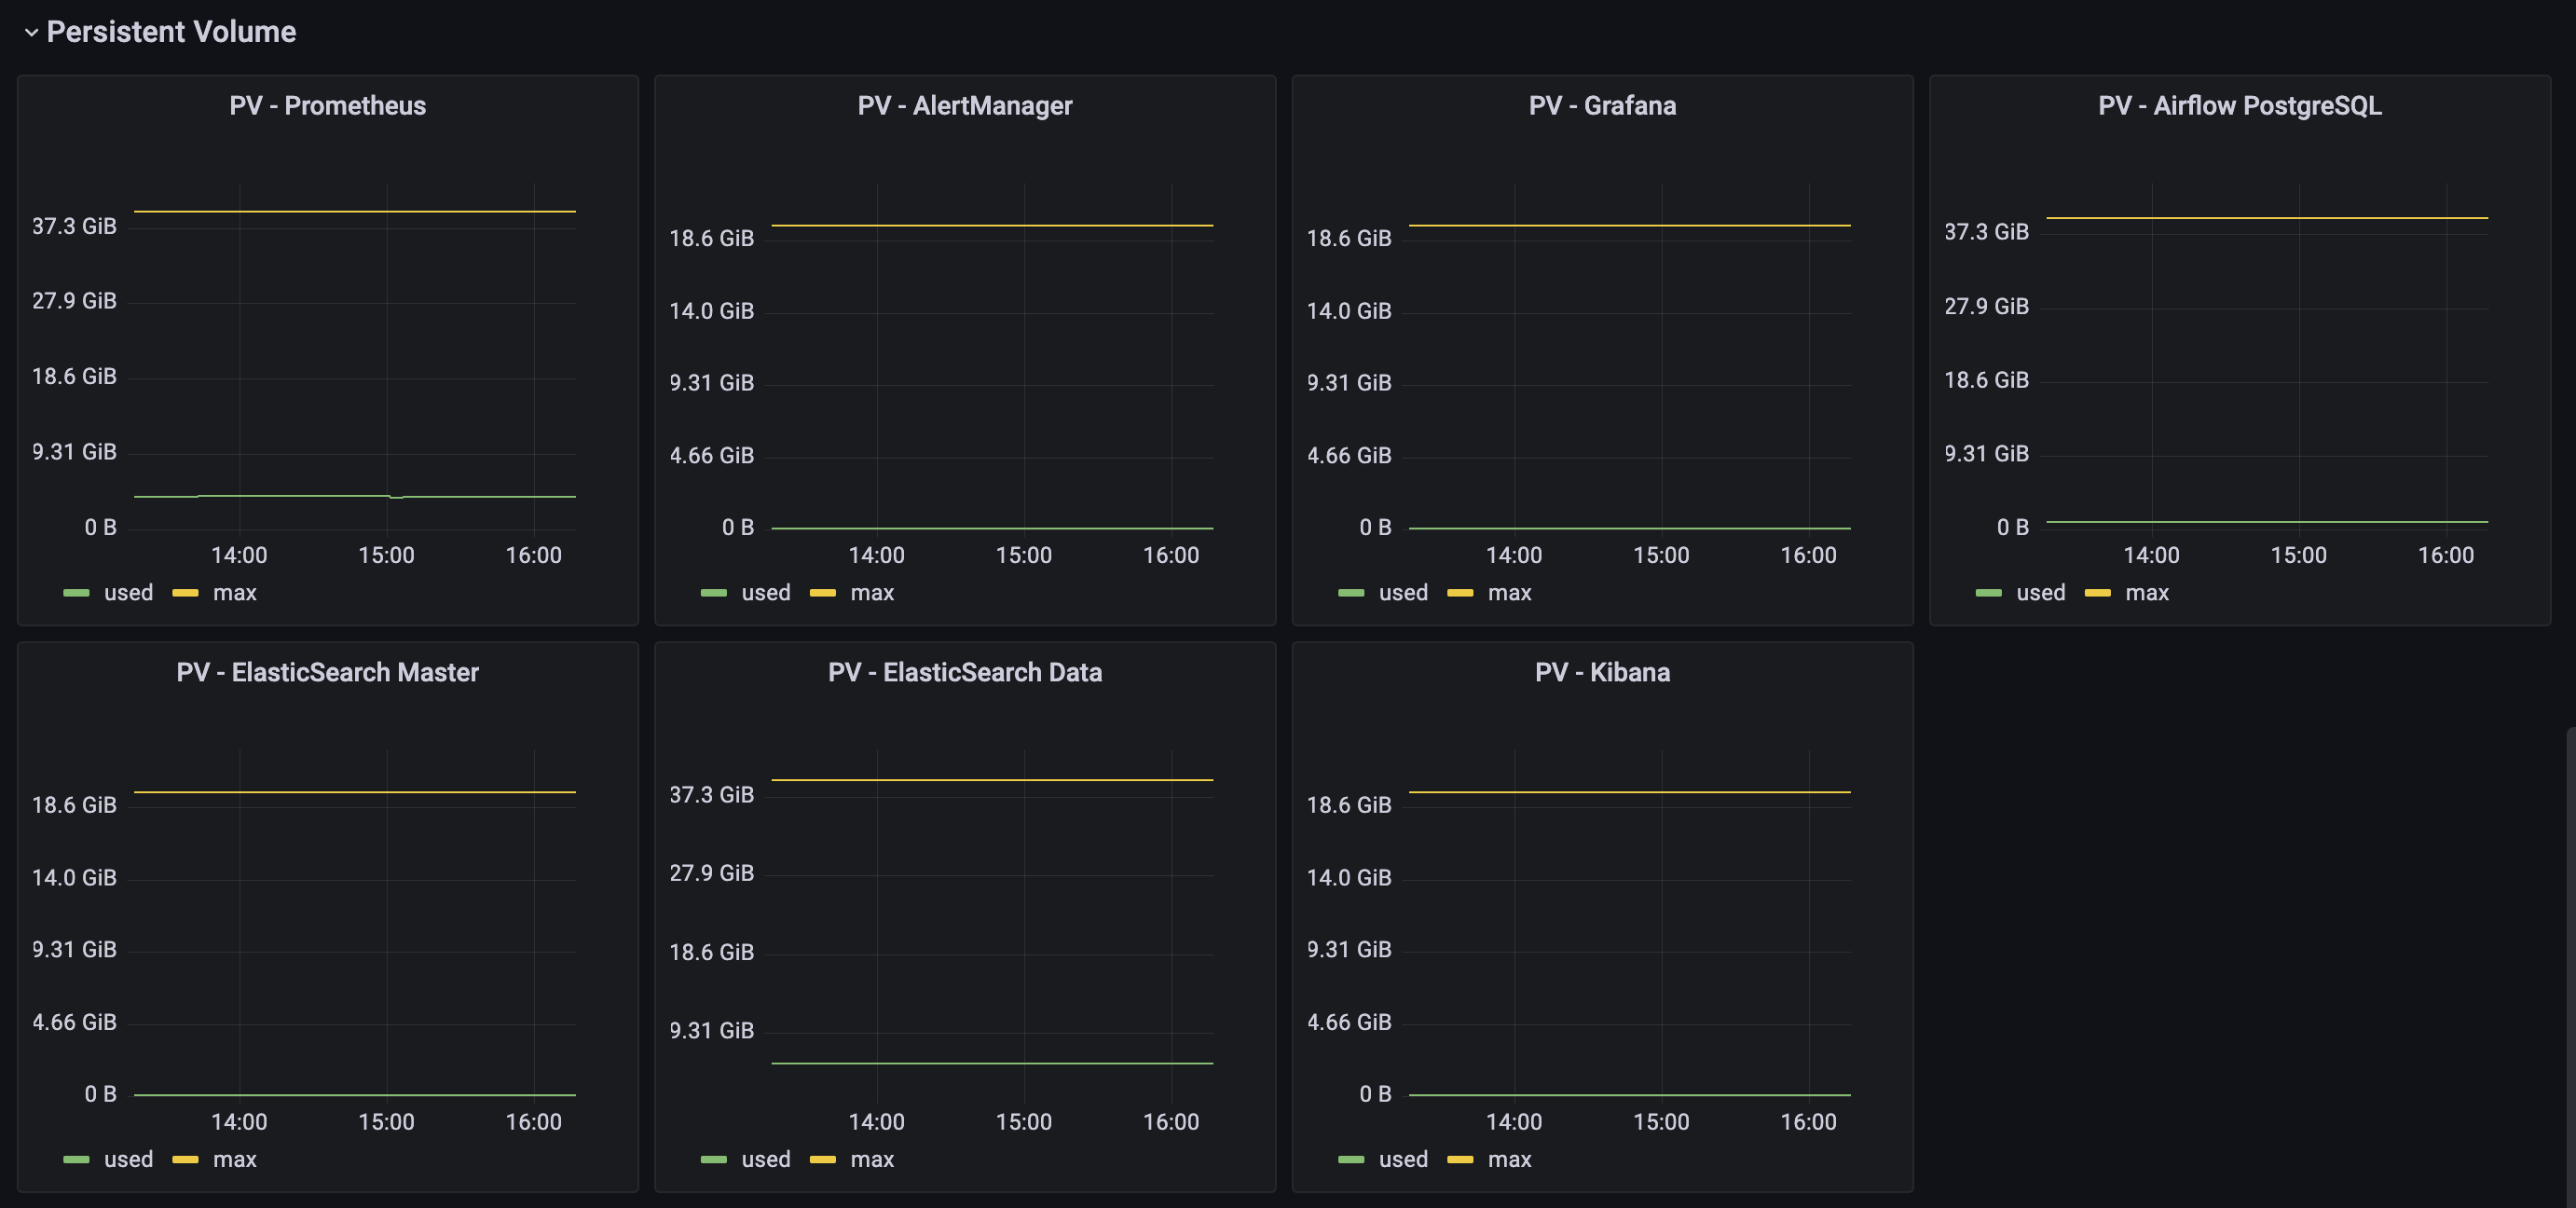Click yellow max swatch in ElasticSearch Master legend
The image size is (2576, 1208).
tap(185, 1159)
